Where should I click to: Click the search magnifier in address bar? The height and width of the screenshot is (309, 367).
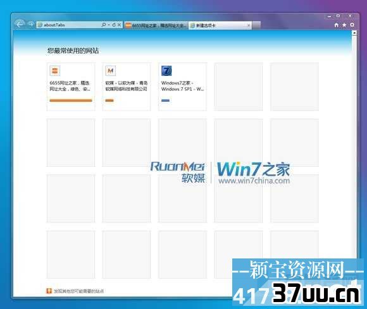104,25
